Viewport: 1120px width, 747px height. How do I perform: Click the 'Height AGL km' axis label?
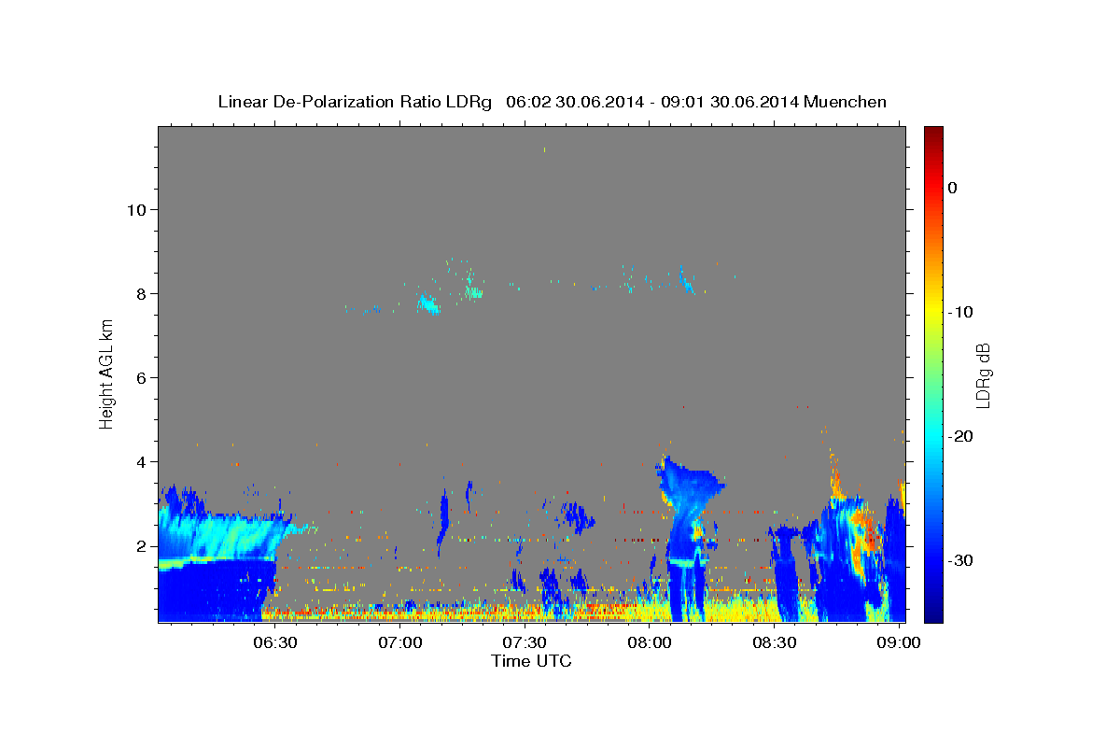point(106,374)
